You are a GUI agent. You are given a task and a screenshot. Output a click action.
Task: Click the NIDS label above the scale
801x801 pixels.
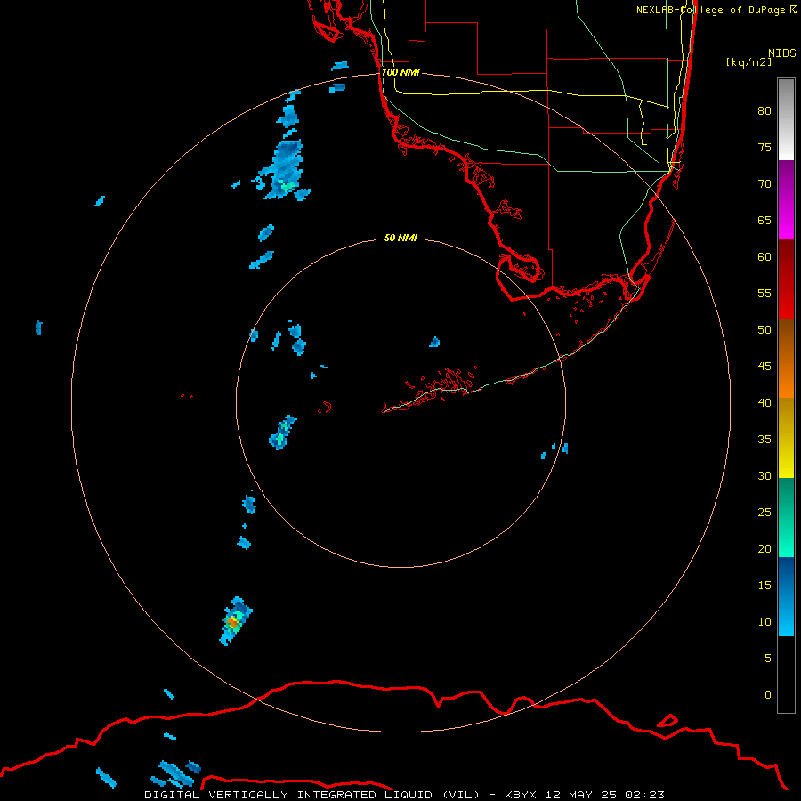(781, 53)
